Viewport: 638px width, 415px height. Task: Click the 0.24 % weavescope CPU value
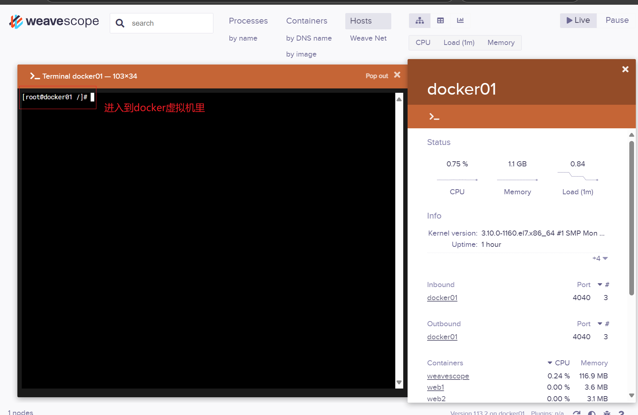pyautogui.click(x=559, y=376)
